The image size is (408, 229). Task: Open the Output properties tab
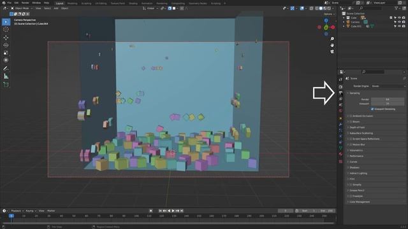tap(340, 93)
